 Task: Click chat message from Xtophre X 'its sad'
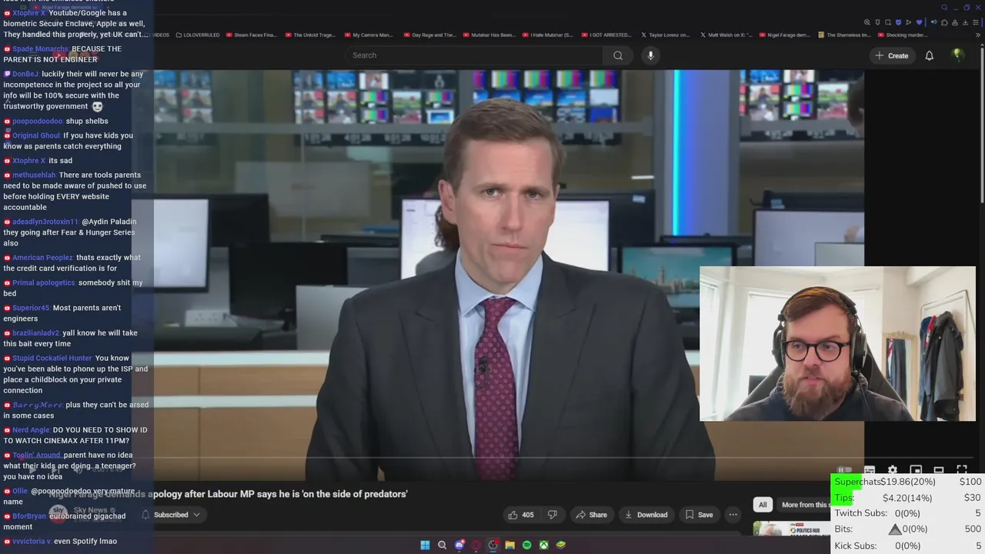[38, 161]
